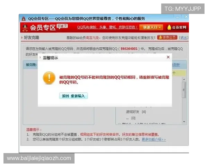
Task: Open 更多功能介绍 link
Action: click(x=154, y=140)
